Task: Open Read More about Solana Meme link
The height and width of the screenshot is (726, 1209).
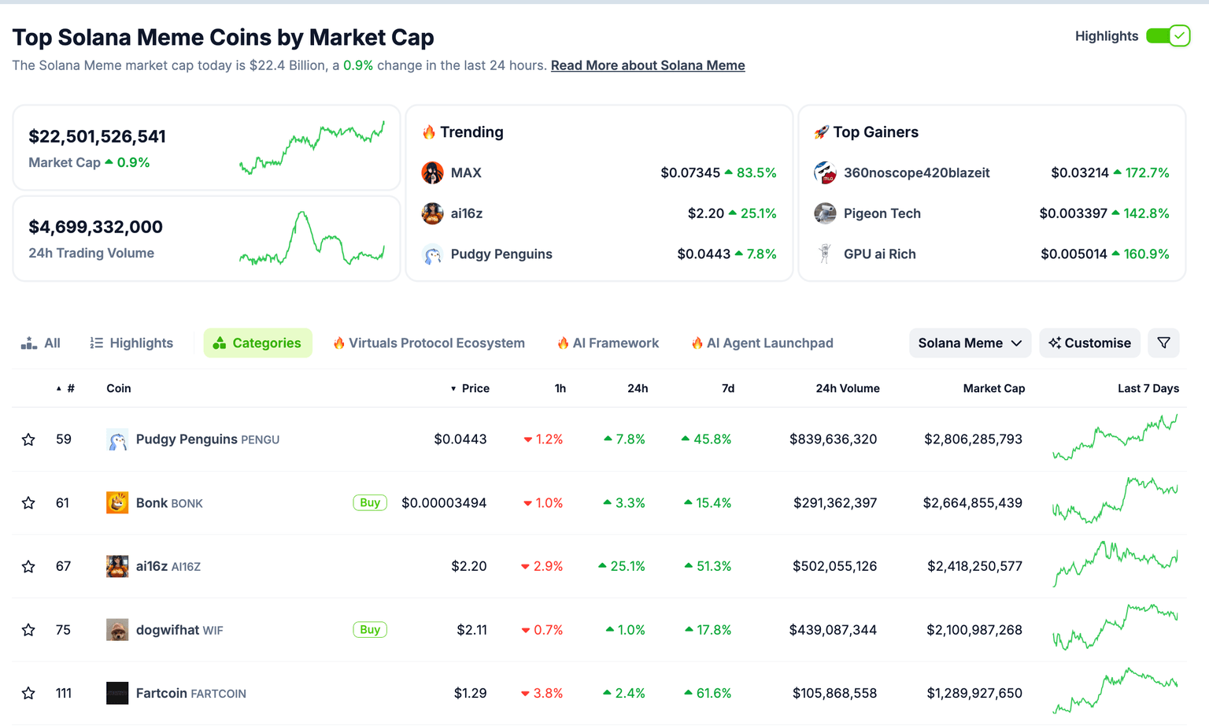Action: (648, 65)
